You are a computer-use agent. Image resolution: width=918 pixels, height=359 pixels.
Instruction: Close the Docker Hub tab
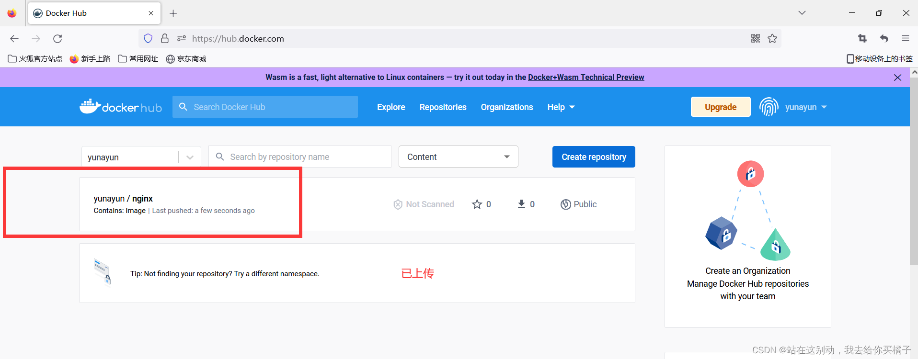tap(151, 13)
